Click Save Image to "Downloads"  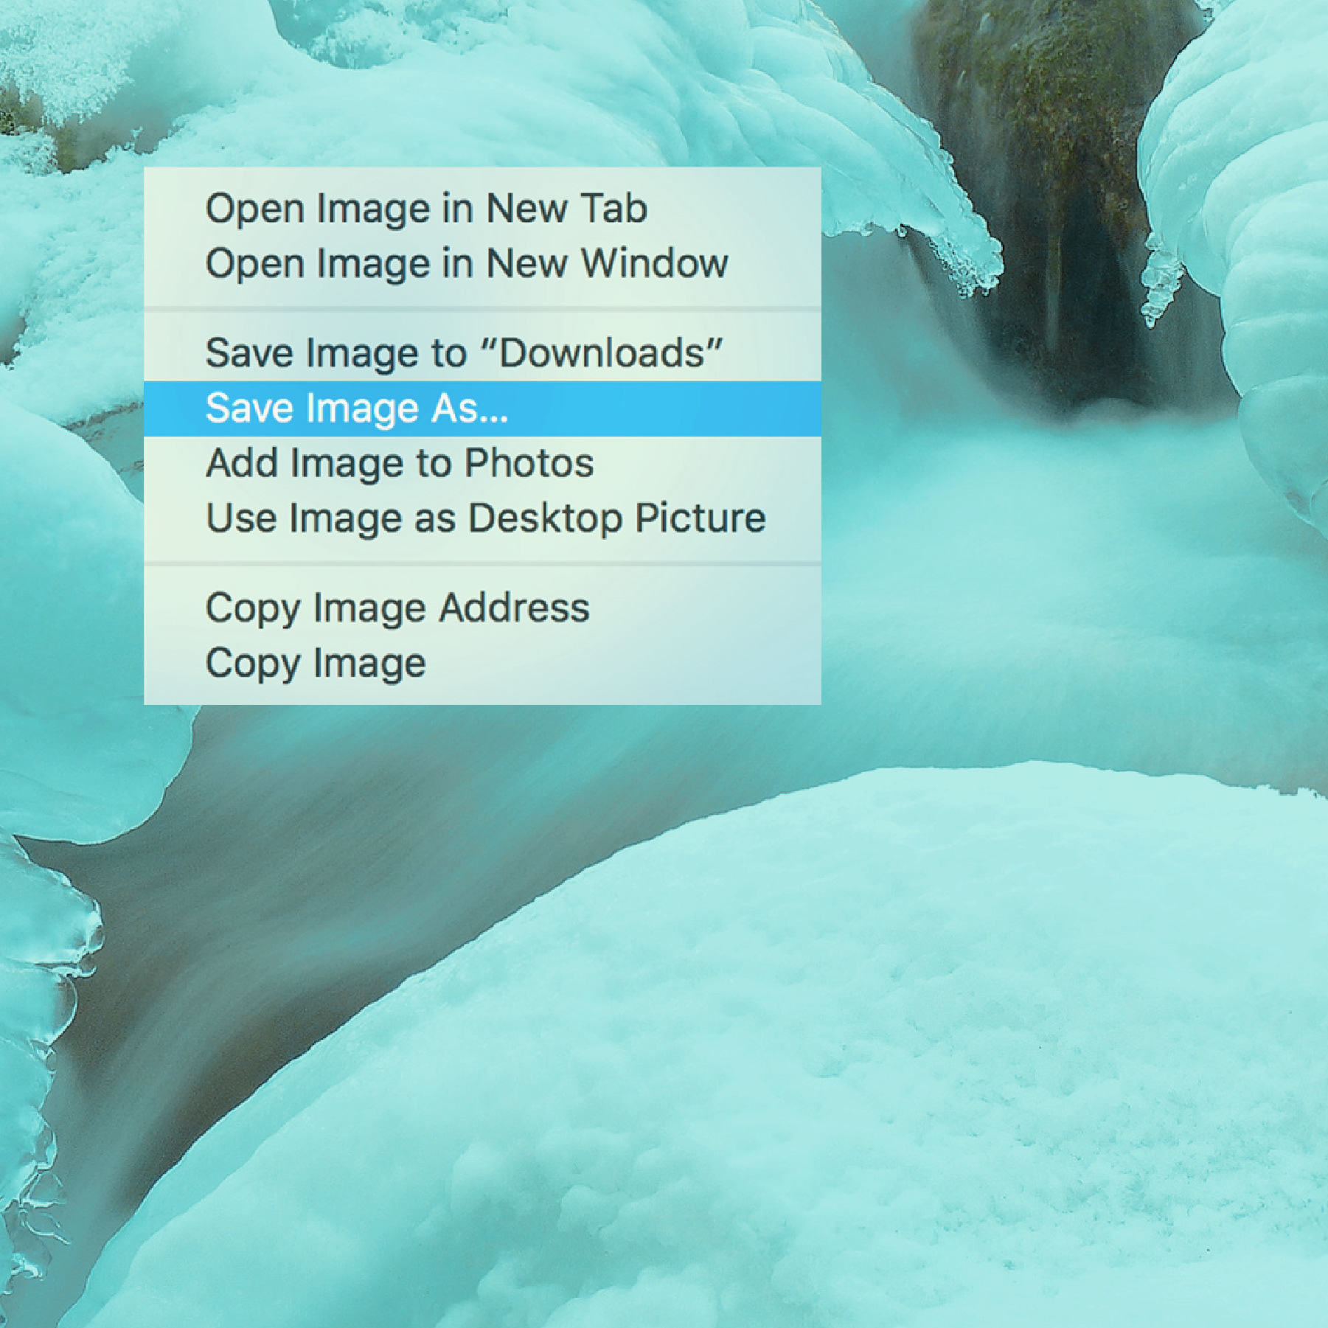point(482,353)
